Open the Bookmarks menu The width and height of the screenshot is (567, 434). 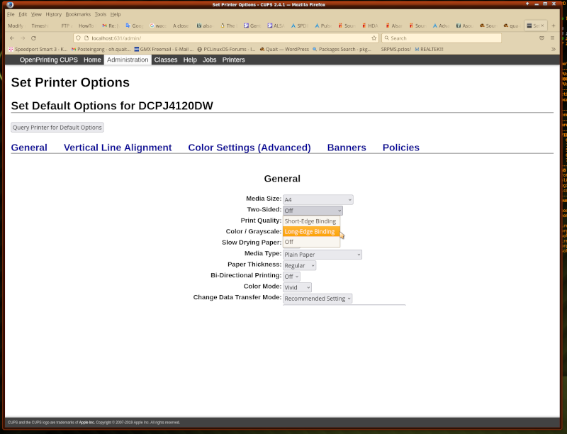coord(78,14)
